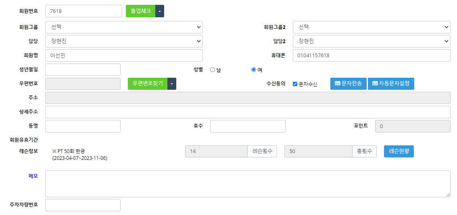Image resolution: width=457 pixels, height=215 pixels.
Task: Click the 주차차량번호 input field
Action: pyautogui.click(x=83, y=205)
